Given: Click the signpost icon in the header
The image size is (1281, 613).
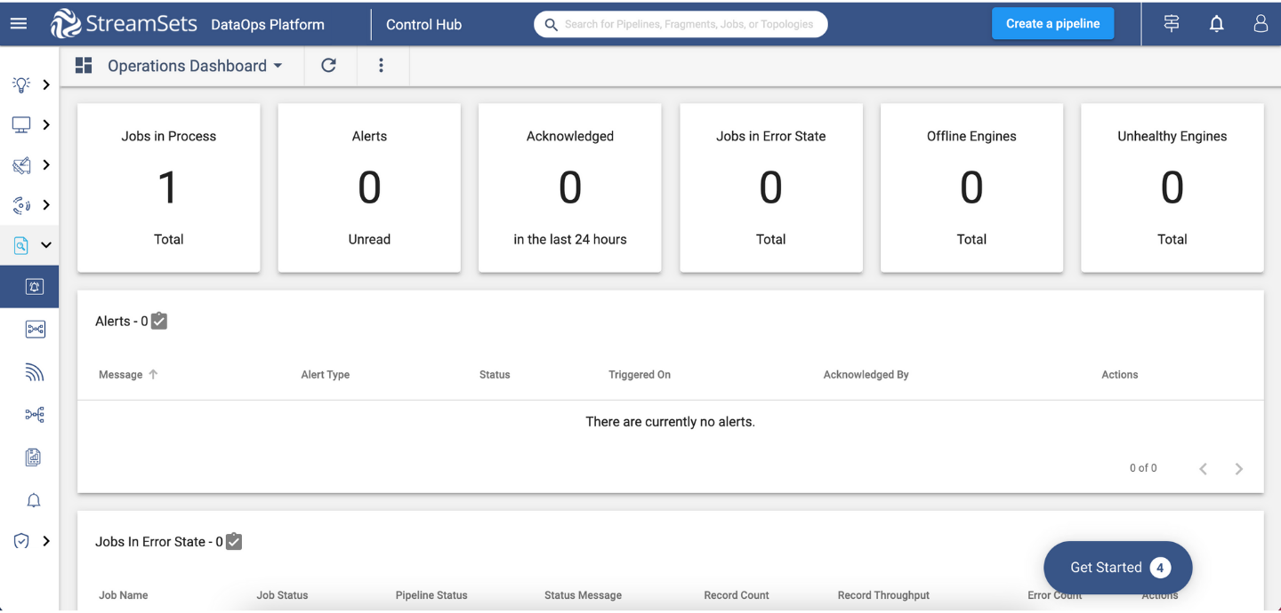Looking at the screenshot, I should 1172,24.
